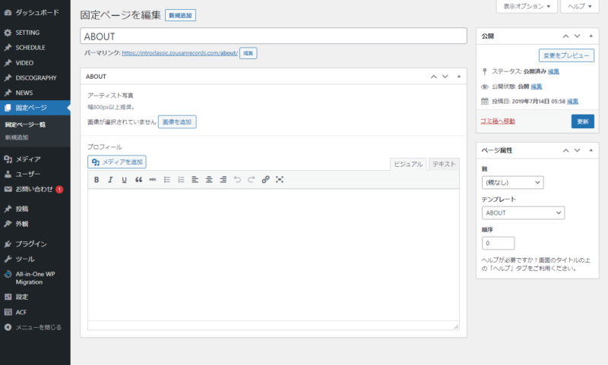608x365 pixels.
Task: Create a bulleted list
Action: (x=167, y=180)
